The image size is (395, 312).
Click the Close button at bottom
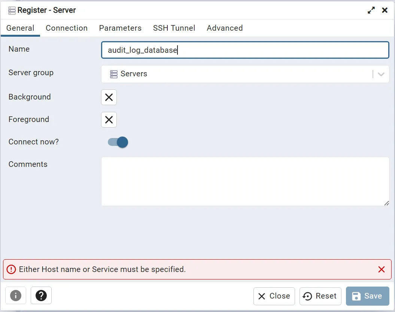click(x=274, y=296)
